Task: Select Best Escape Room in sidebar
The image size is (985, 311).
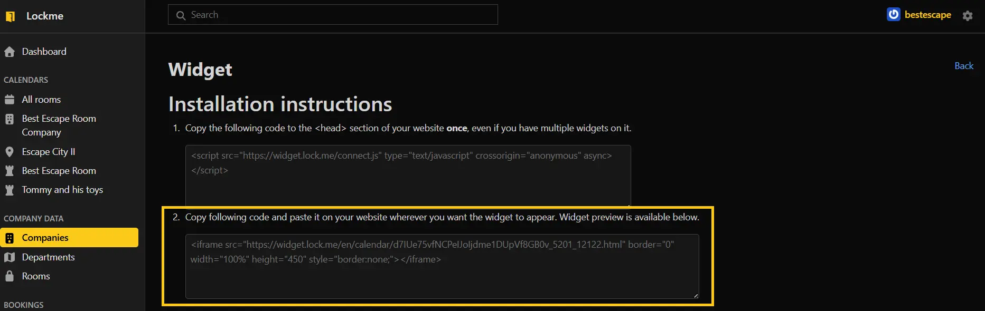Action: click(59, 171)
